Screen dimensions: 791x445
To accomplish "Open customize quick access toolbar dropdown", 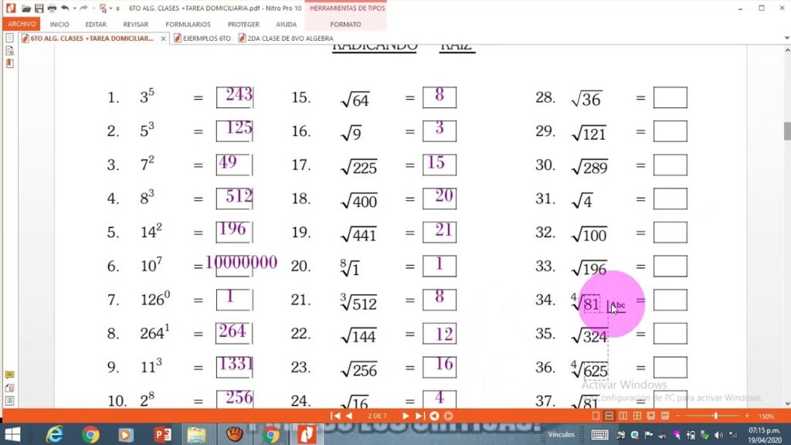I will pos(118,8).
